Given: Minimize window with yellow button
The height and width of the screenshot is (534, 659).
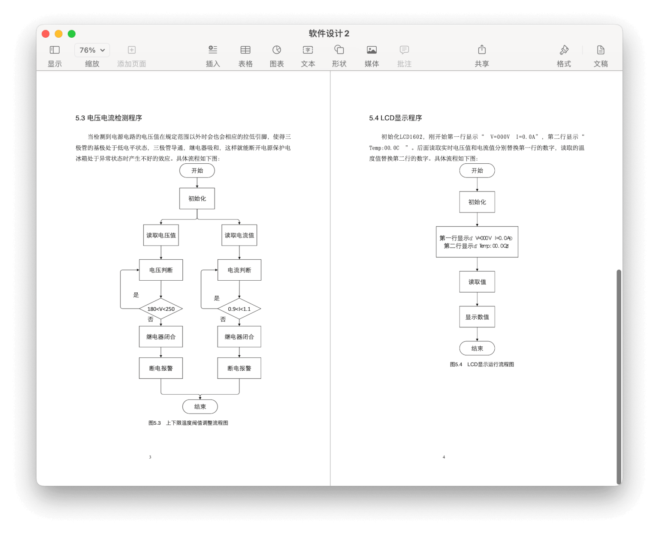Looking at the screenshot, I should click(x=59, y=34).
